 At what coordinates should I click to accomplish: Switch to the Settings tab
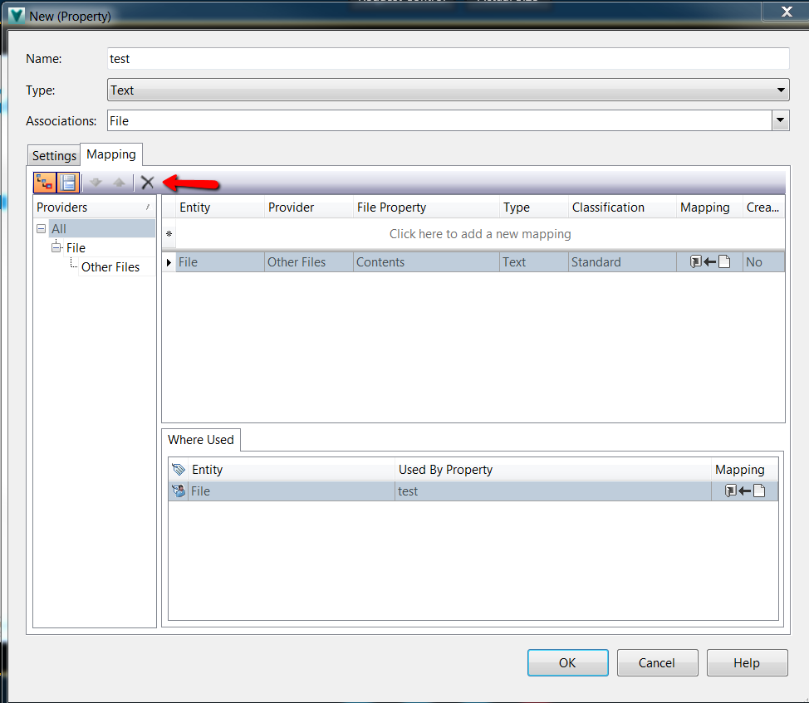pos(53,155)
